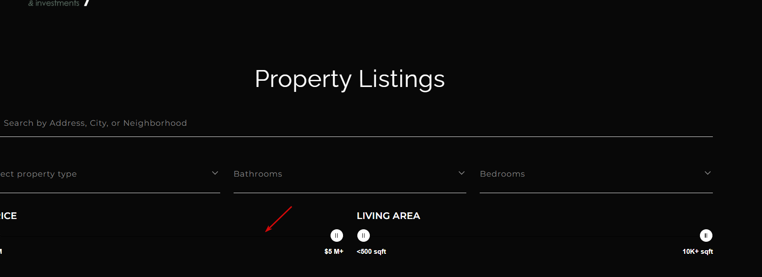Click the $5 M+ price label
The image size is (762, 277).
tap(334, 252)
